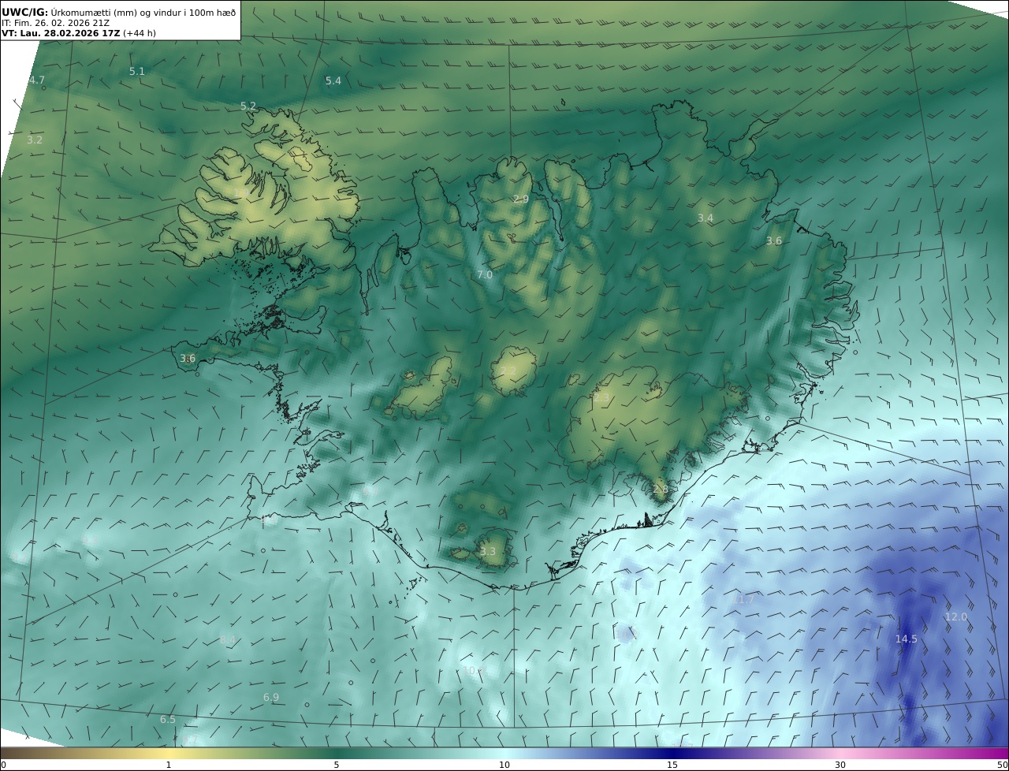
Task: Click the 3.4 value in Northeast Iceland
Action: [x=706, y=218]
